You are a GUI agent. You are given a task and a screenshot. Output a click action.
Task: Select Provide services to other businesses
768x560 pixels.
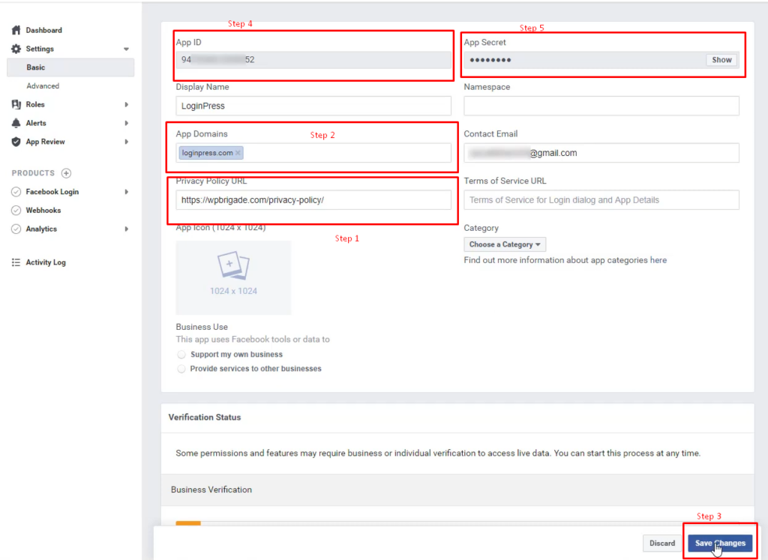pos(181,369)
